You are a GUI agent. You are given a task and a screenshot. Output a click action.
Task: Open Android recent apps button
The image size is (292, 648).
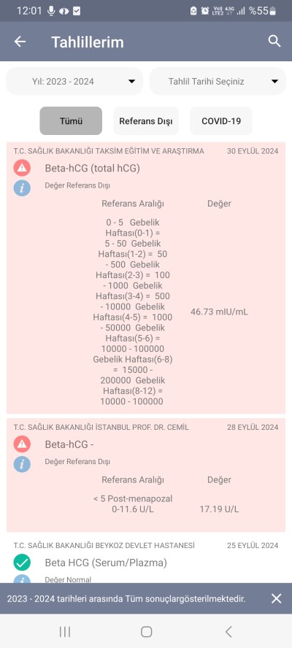pos(65,631)
